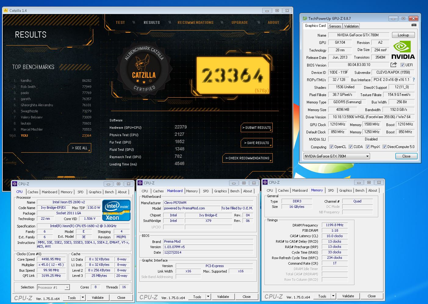428x304 pixels.
Task: Open the RESULTS tab in Catzilla
Action: tap(152, 22)
